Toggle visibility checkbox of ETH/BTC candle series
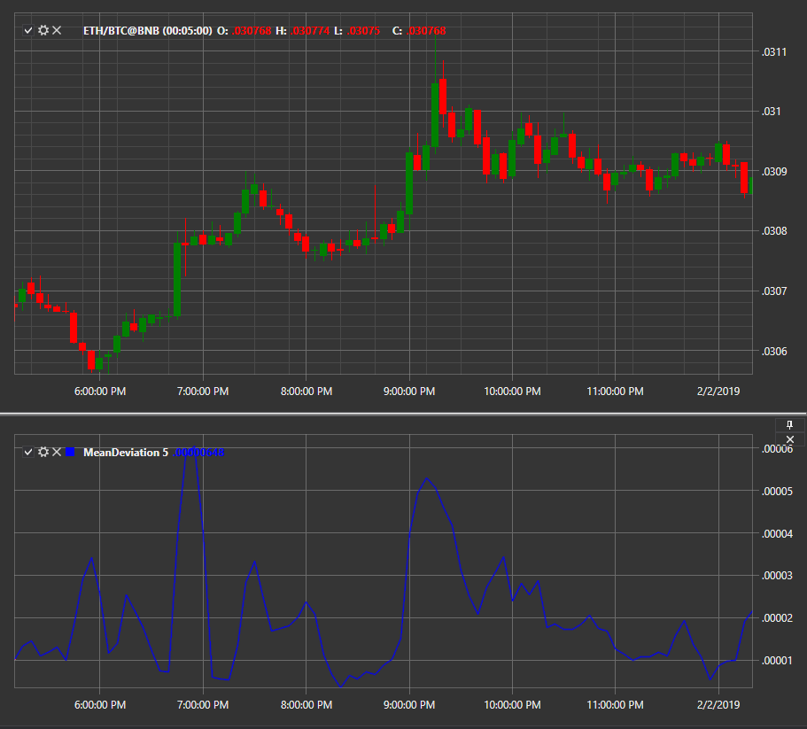The height and width of the screenshot is (729, 807). (x=28, y=31)
